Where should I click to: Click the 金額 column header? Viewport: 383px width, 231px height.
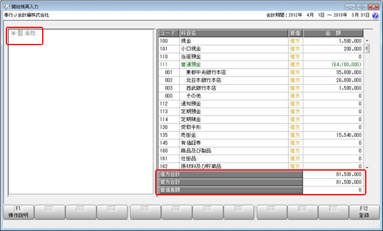333,33
